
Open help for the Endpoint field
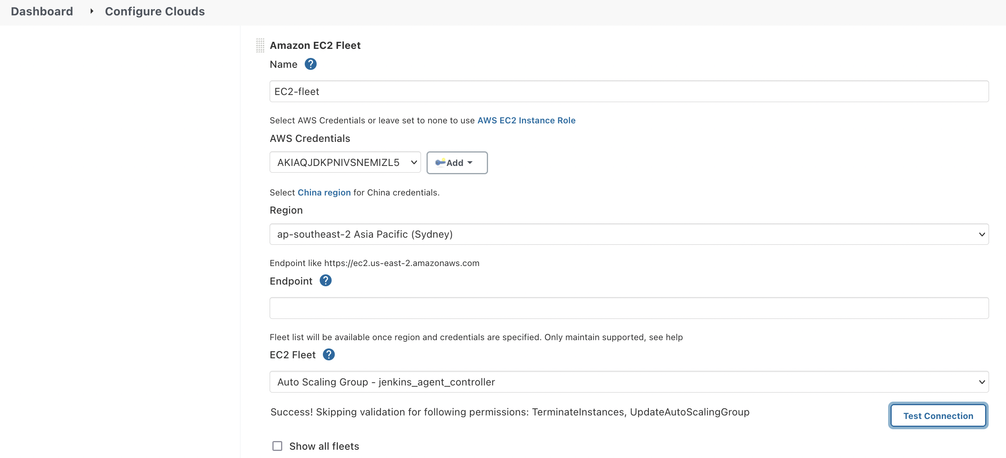(326, 281)
